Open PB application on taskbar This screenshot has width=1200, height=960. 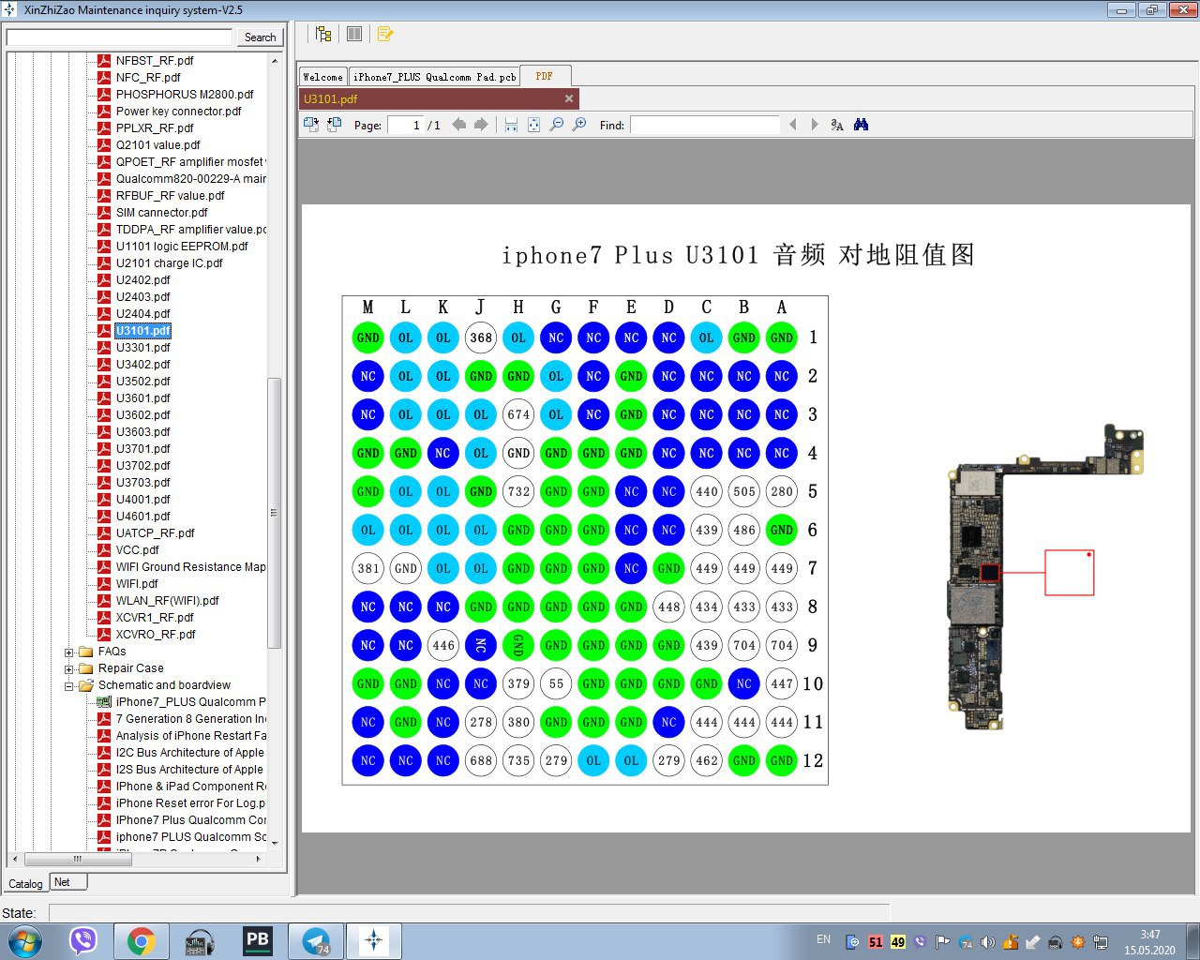[258, 940]
